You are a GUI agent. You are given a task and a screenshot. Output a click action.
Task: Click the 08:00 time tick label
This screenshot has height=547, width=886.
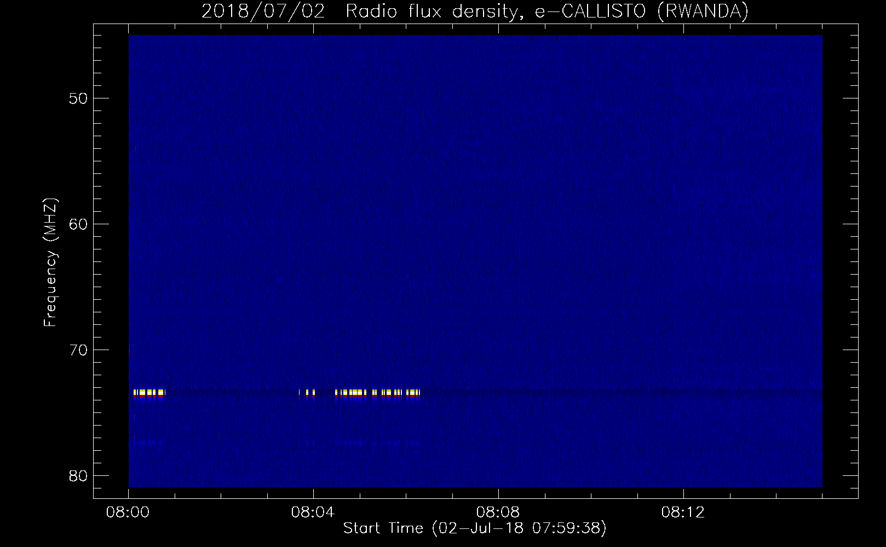128,513
